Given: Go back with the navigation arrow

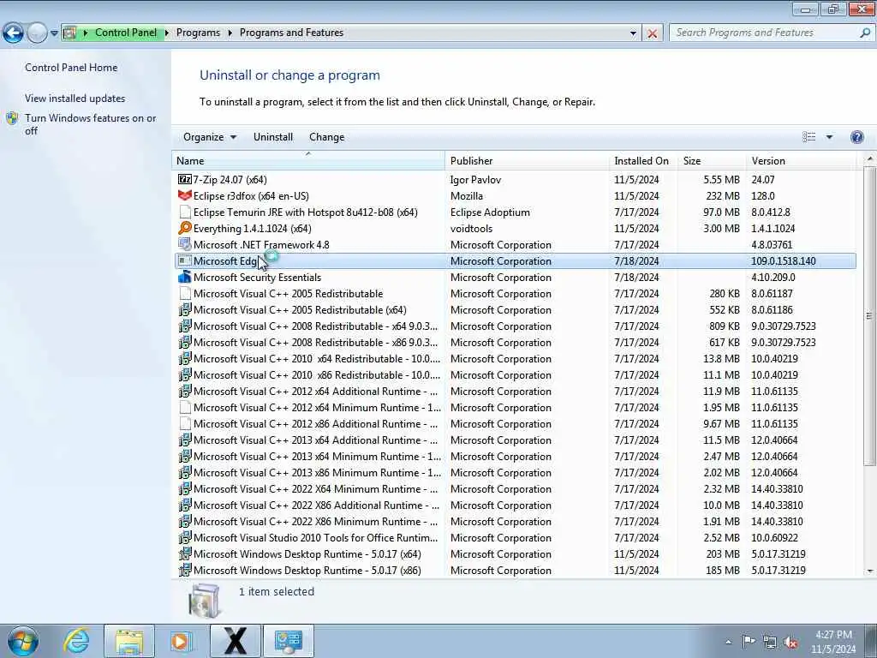Looking at the screenshot, I should pyautogui.click(x=13, y=33).
